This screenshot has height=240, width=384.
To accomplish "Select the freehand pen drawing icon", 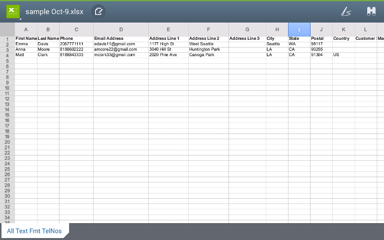I will coord(346,12).
